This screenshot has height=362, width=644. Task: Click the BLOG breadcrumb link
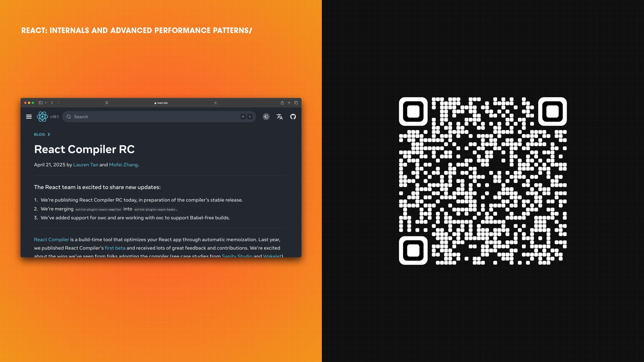pyautogui.click(x=39, y=134)
